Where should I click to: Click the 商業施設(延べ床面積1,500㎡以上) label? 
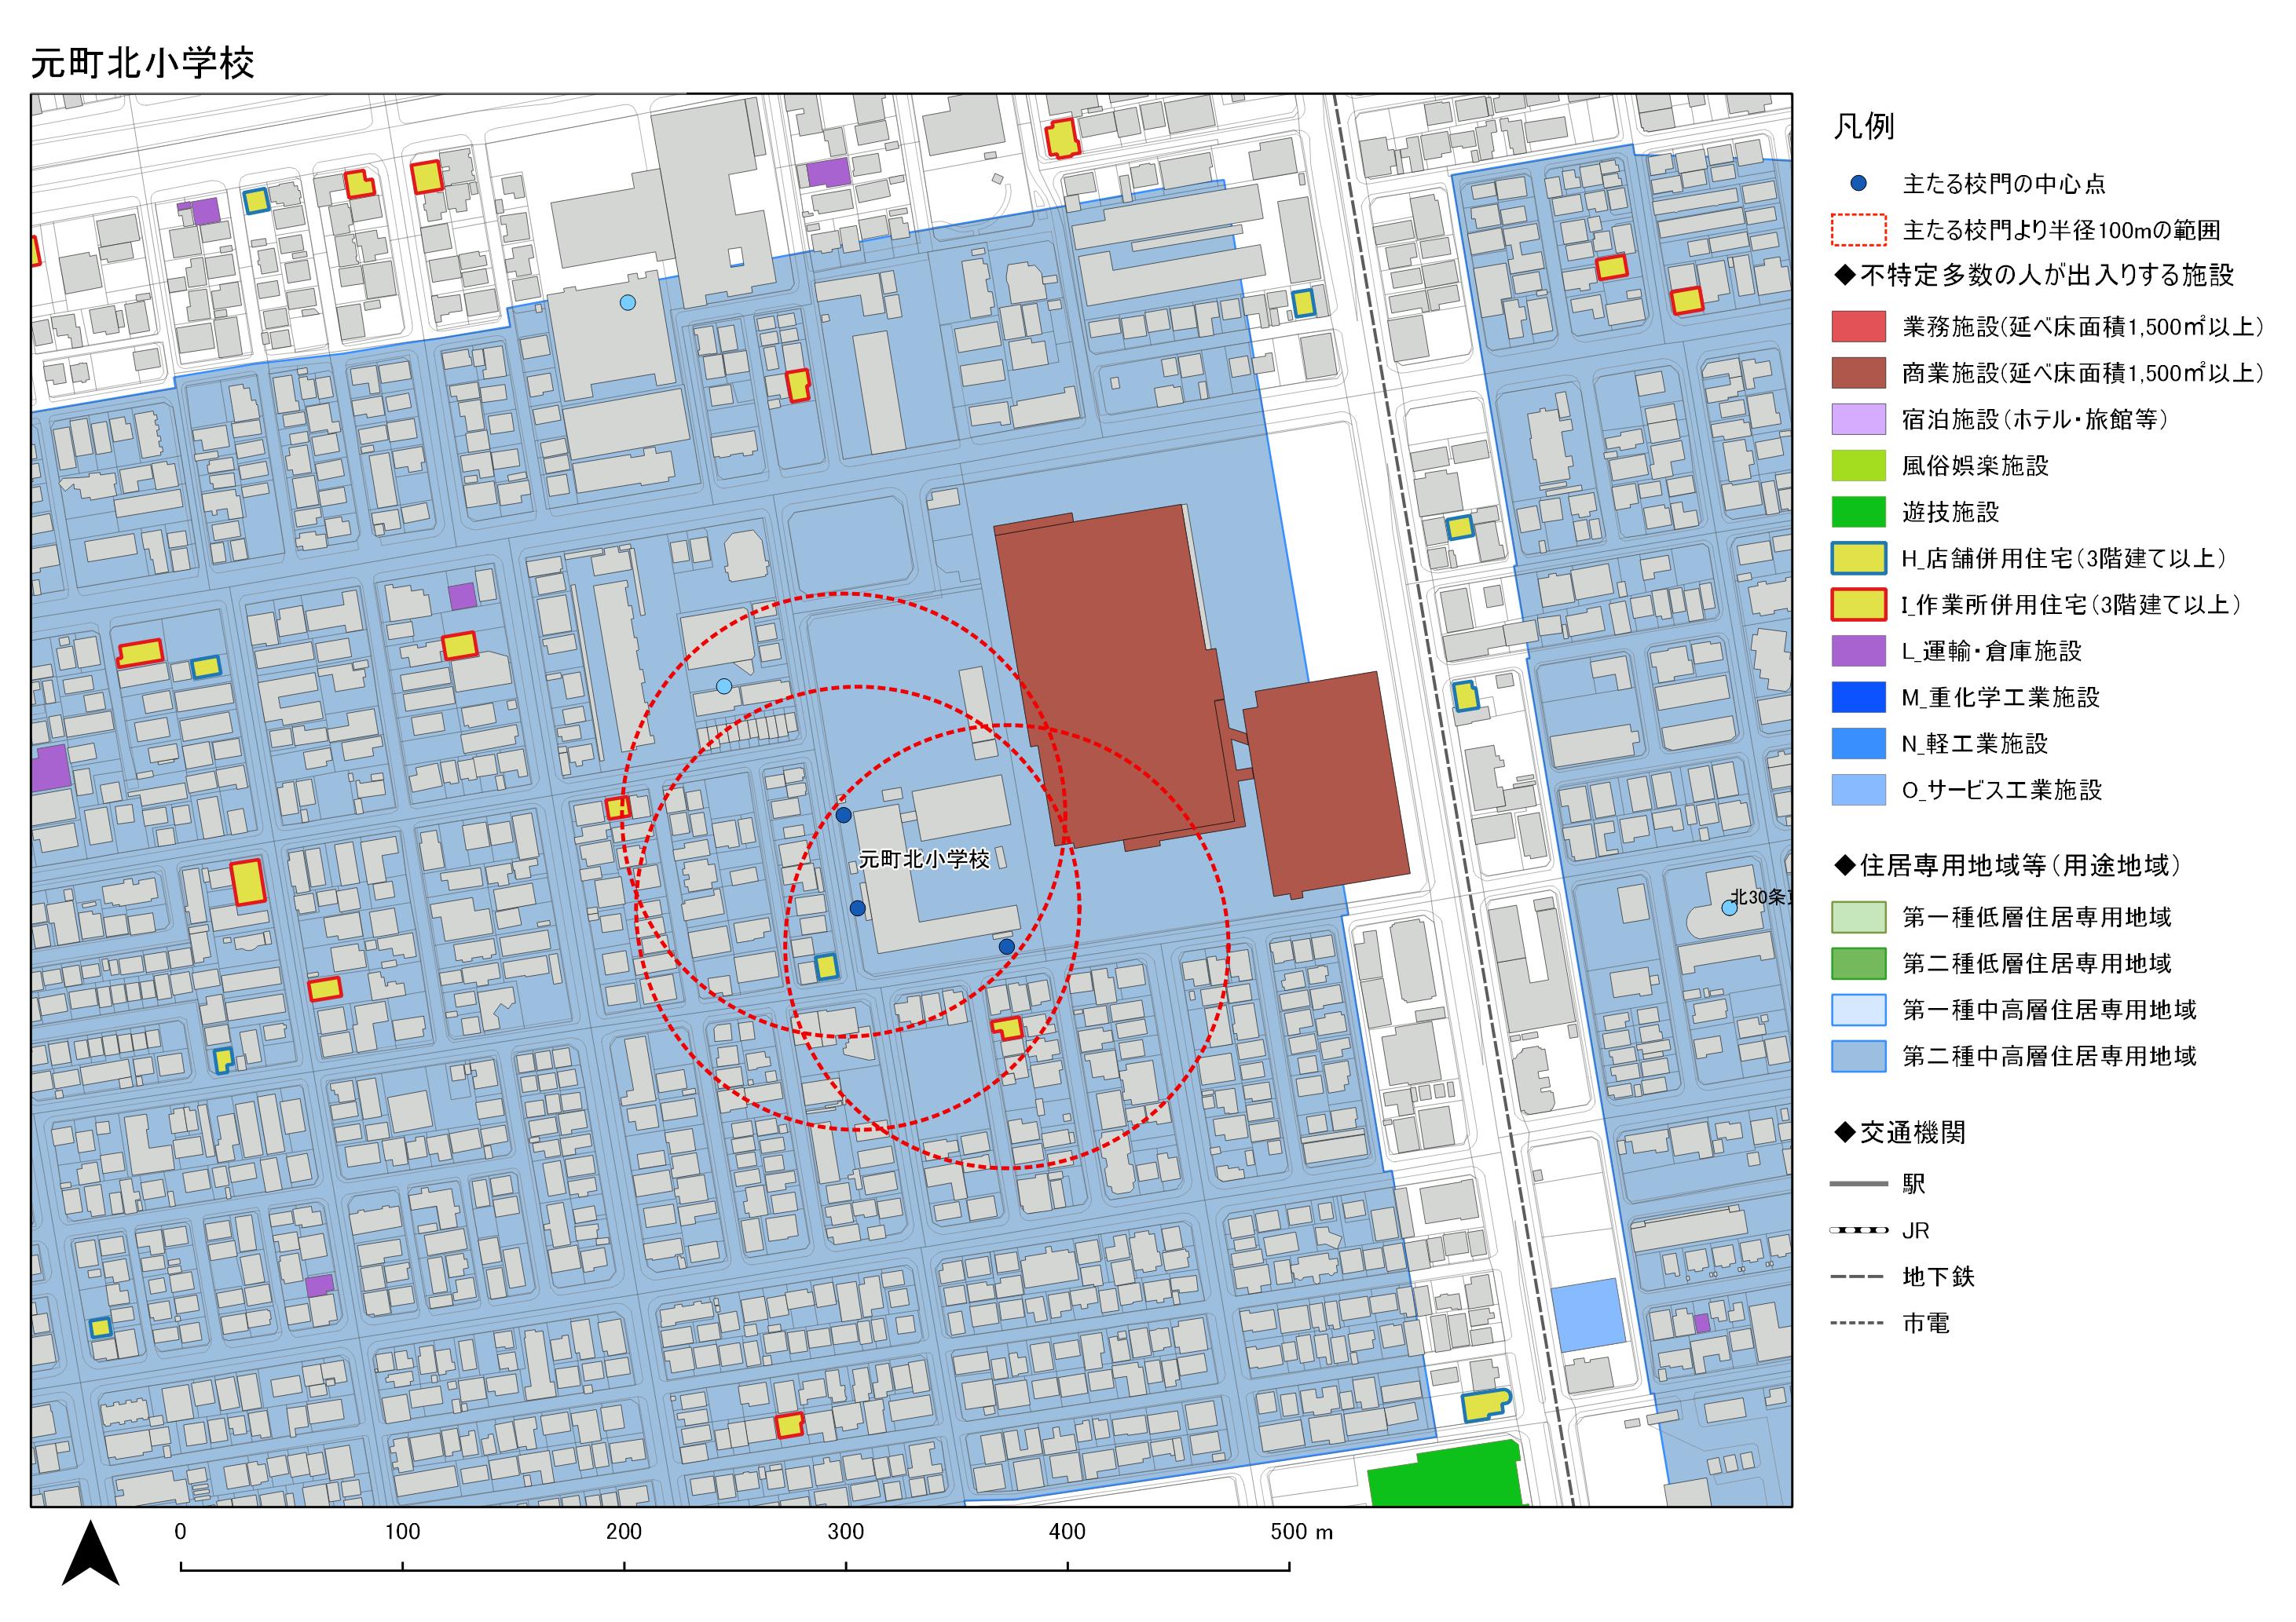pos(2082,373)
